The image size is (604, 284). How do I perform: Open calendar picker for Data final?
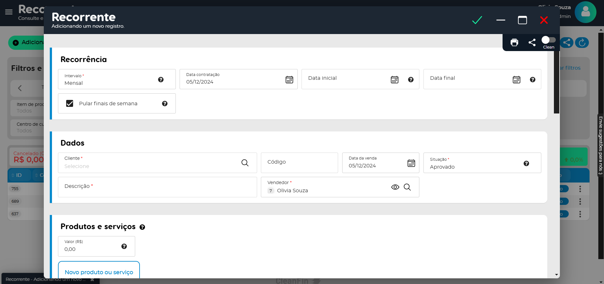[x=516, y=80]
